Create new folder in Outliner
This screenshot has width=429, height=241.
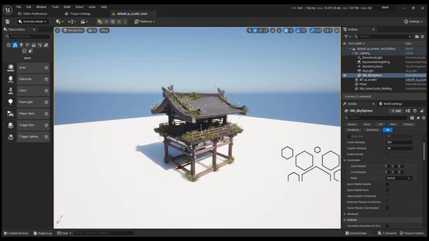coord(417,36)
